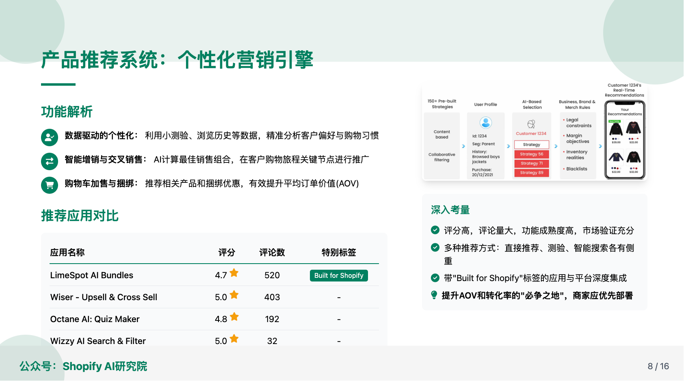
Task: Click the checkmark beside 带"Built for Shopify"标签
Action: pos(435,278)
